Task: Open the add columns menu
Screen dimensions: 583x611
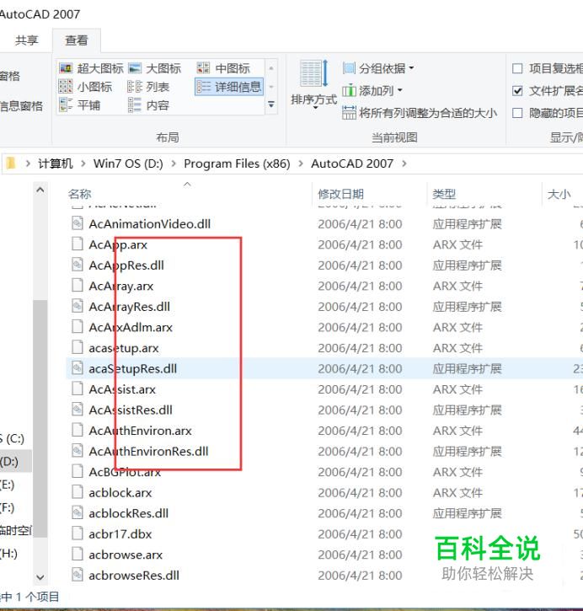Action: [372, 91]
